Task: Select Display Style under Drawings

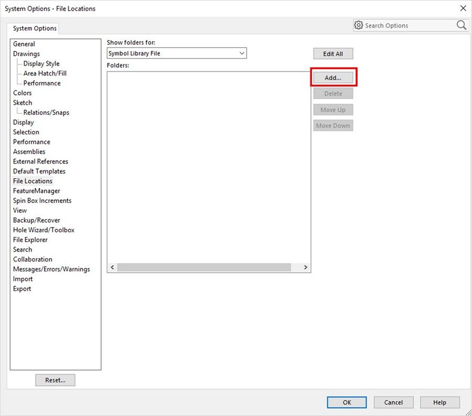Action: pos(41,63)
